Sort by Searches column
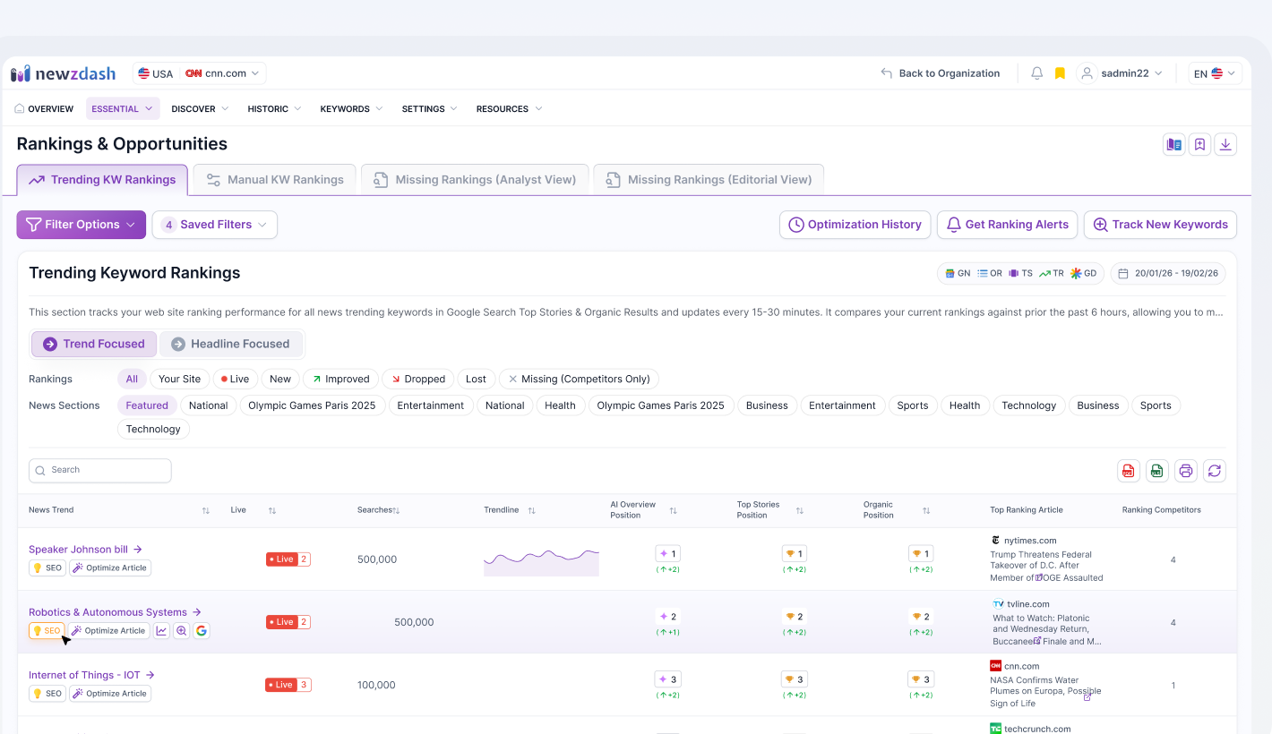Image resolution: width=1272 pixels, height=734 pixels. tap(396, 510)
